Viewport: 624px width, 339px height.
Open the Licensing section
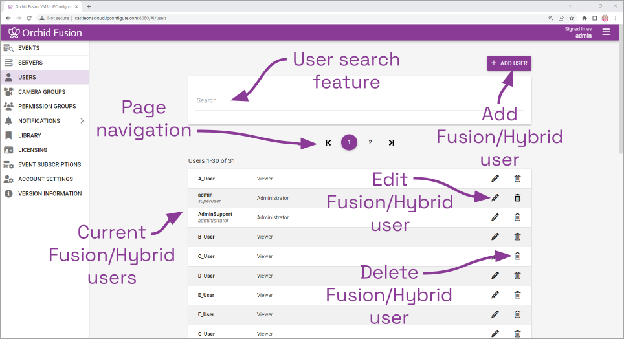click(x=45, y=150)
